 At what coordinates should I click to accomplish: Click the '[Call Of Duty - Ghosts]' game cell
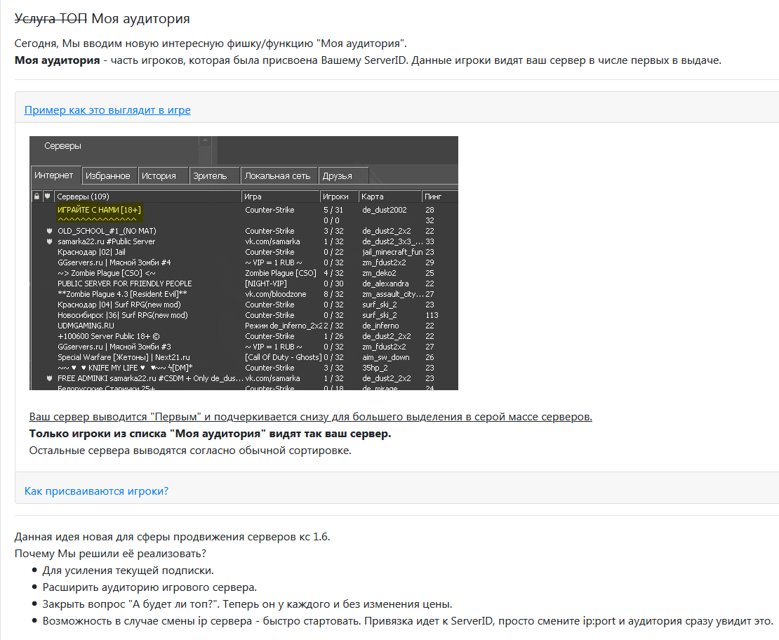[284, 357]
